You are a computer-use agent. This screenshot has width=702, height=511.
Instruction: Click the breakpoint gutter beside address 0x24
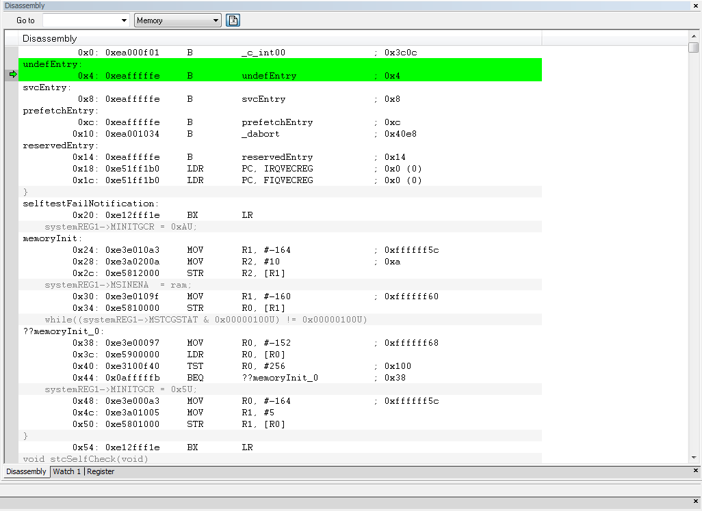click(x=12, y=250)
